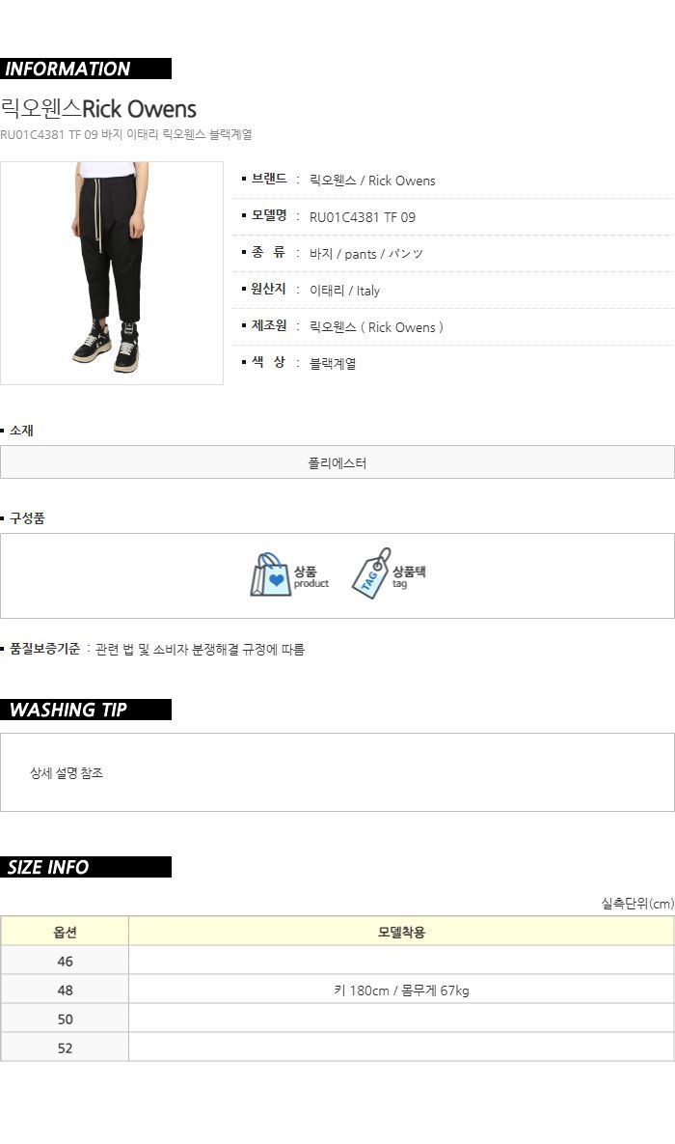Viewport: 675px width, 1144px height.
Task: Click the 이태리 / Italy origin value
Action: [x=345, y=291]
